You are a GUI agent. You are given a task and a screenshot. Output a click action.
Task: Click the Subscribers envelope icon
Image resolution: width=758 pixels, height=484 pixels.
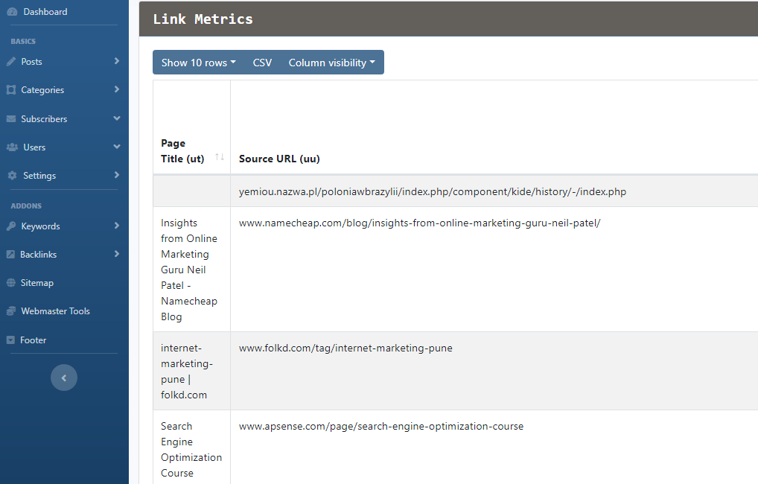click(10, 118)
